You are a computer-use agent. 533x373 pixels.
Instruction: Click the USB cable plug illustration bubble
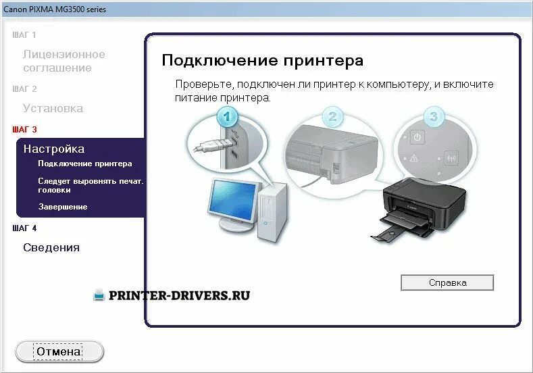[227, 144]
